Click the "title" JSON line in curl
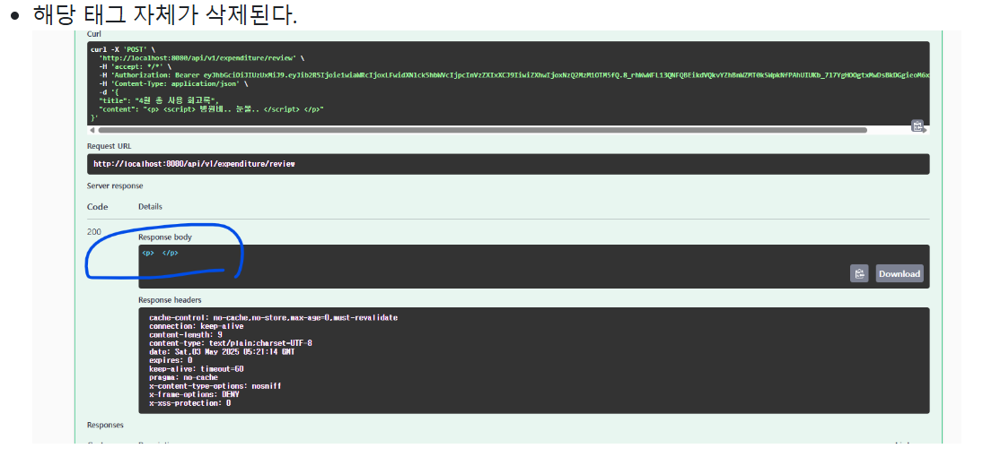 (157, 100)
